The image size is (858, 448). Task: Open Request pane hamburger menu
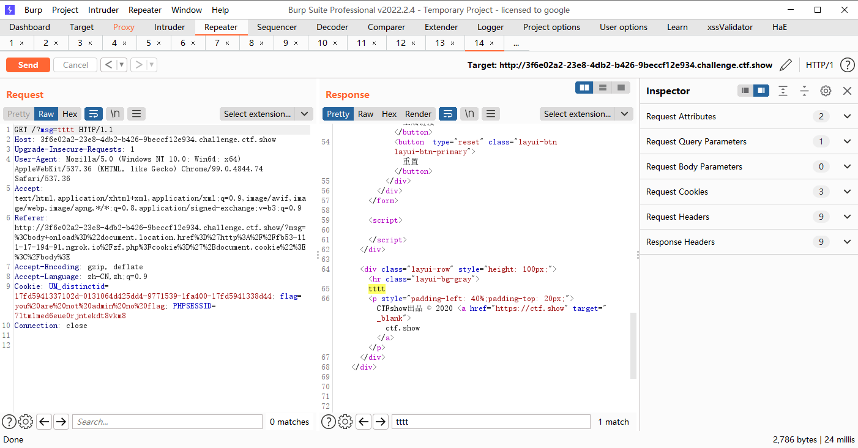coord(136,114)
